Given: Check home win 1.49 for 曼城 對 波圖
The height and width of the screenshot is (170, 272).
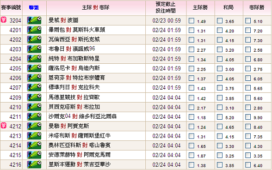Looking at the screenshot, I should pyautogui.click(x=192, y=21).
